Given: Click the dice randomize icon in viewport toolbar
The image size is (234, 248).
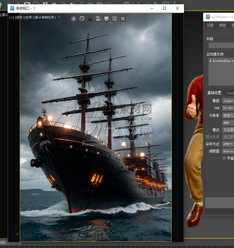Looking at the screenshot, I should pyautogui.click(x=82, y=19).
